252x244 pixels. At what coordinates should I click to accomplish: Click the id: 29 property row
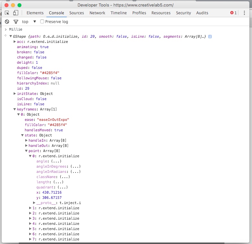point(23,88)
